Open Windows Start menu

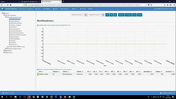pos(2,97)
